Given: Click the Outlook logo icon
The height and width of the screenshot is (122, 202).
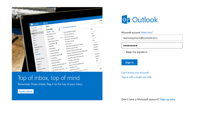Looking at the screenshot, I should tap(126, 20).
